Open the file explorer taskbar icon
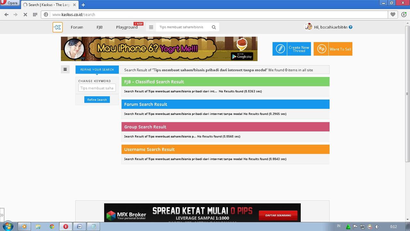Screen dimensions: 410x231 coord(38,227)
